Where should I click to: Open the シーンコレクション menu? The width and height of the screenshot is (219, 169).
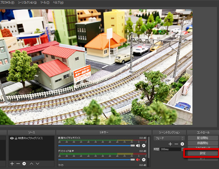pyautogui.click(x=27, y=3)
